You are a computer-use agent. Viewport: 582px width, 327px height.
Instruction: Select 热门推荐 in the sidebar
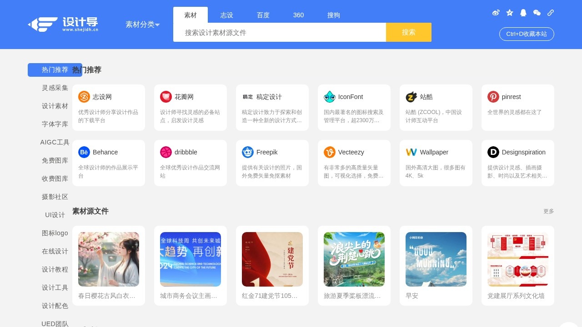click(55, 70)
